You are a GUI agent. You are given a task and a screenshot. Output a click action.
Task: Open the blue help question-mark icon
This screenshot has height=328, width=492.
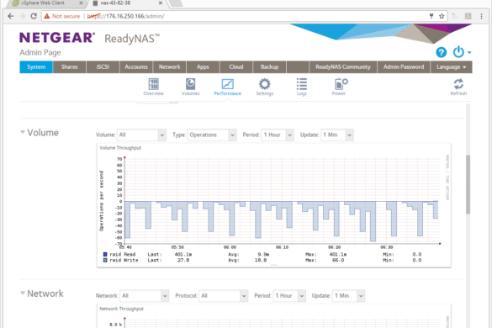[442, 52]
